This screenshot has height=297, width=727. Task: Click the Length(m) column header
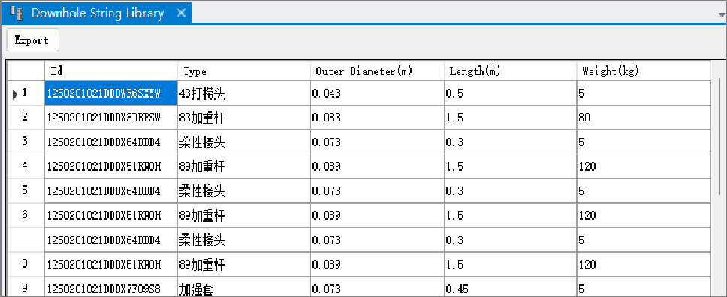510,71
